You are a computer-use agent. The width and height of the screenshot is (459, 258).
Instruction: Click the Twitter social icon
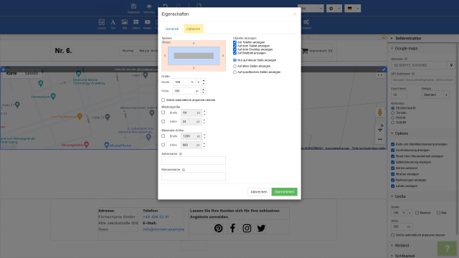[261, 228]
